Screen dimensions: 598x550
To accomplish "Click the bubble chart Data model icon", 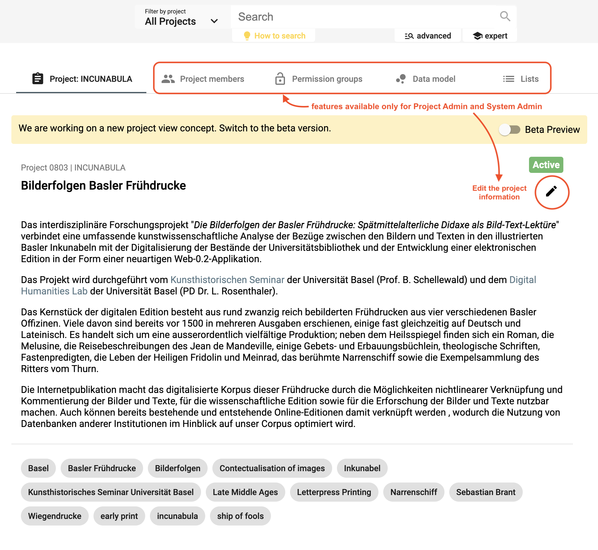I will coord(401,79).
